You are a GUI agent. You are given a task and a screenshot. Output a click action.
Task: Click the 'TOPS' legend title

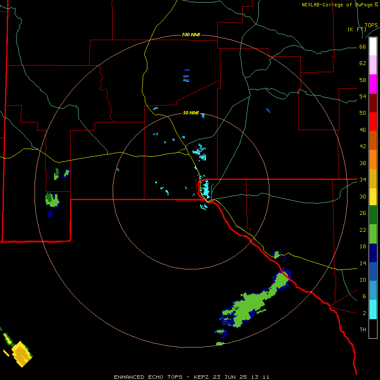tap(371, 25)
